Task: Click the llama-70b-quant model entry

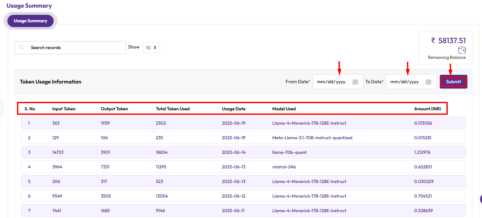Action: [289, 152]
